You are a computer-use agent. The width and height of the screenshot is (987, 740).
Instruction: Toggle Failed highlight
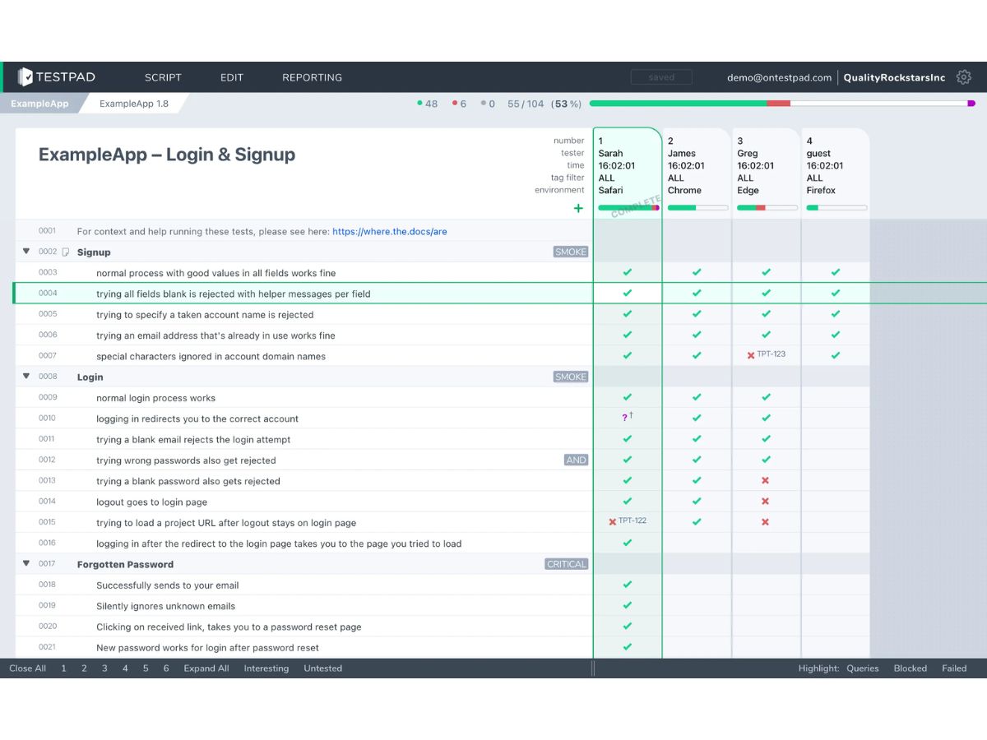pyautogui.click(x=954, y=668)
